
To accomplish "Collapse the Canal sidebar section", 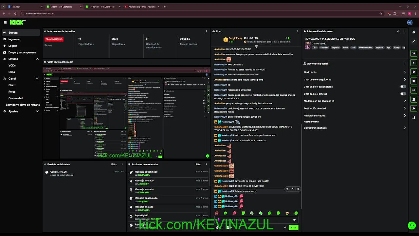I will (37, 79).
